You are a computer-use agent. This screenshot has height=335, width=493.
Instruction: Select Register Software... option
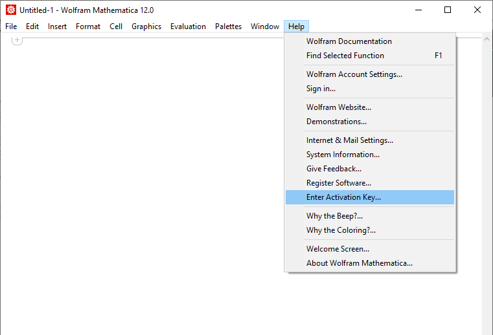(370, 183)
